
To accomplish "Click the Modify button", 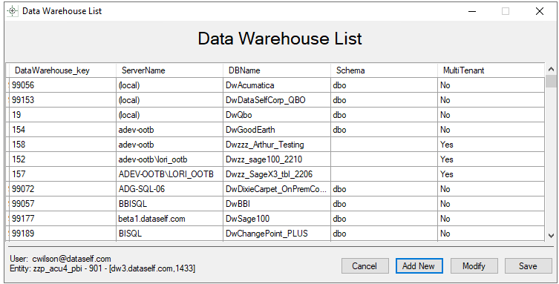I will 474,266.
